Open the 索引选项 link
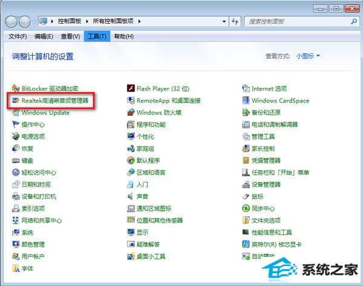Image resolution: width=363 pixels, height=286 pixels. [x=33, y=208]
